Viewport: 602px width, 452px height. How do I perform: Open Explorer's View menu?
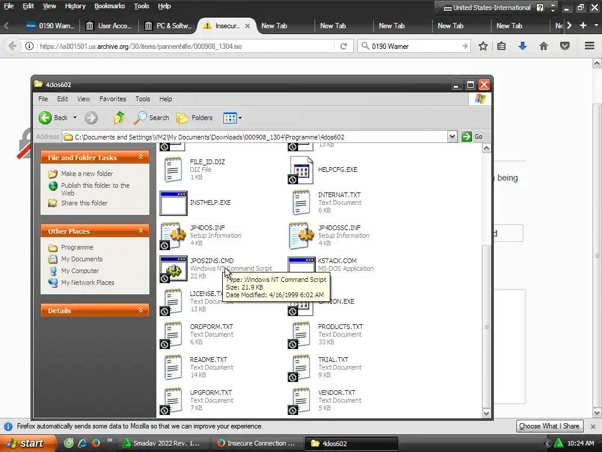coord(83,99)
